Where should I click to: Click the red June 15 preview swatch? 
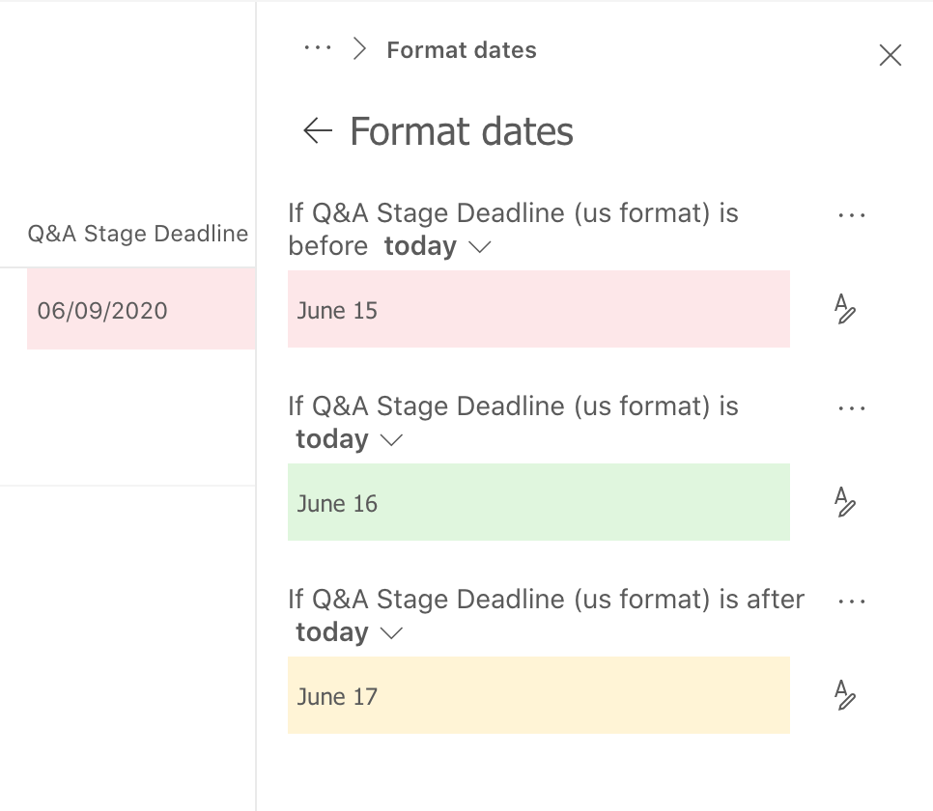538,309
